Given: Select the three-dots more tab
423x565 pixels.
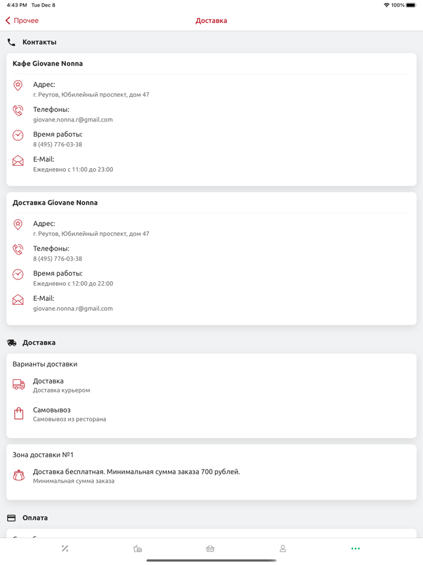Looking at the screenshot, I should pyautogui.click(x=355, y=549).
